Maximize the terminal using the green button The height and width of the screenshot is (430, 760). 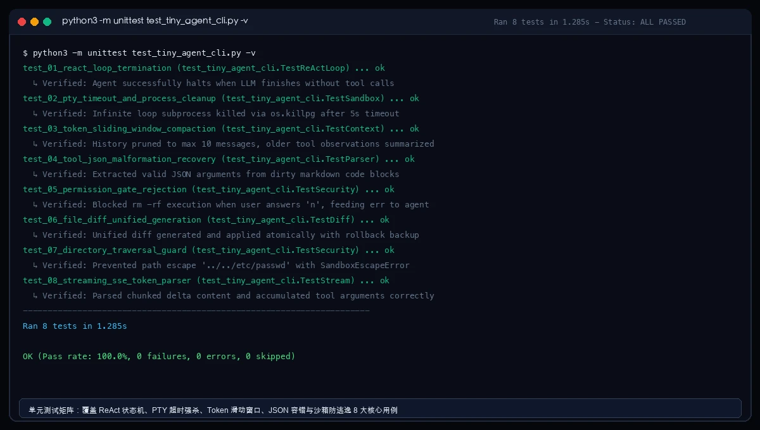pyautogui.click(x=47, y=21)
